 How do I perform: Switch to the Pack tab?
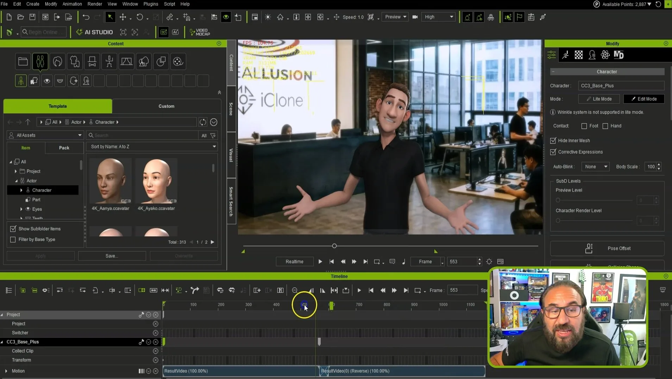pos(64,148)
